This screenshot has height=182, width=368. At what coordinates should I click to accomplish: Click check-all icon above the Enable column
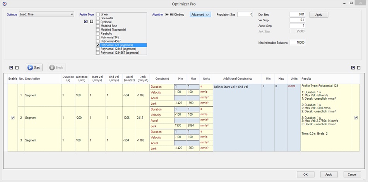[x=11, y=68]
